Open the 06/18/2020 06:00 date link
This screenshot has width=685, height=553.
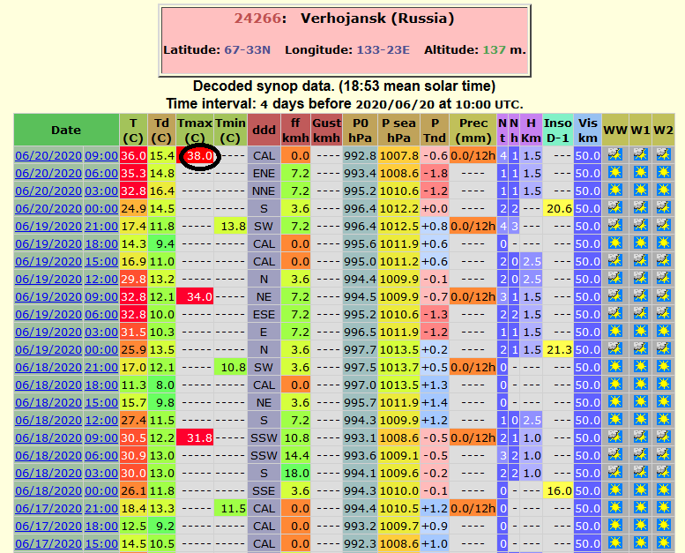pos(66,455)
